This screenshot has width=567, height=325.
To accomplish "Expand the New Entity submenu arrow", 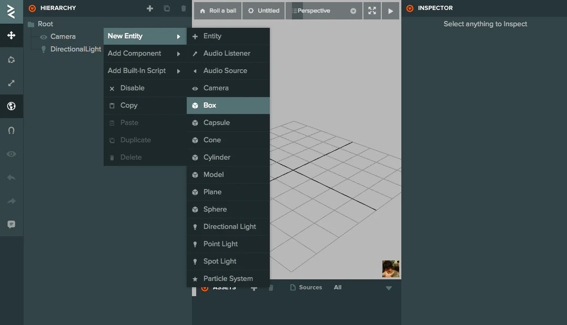I will point(178,36).
